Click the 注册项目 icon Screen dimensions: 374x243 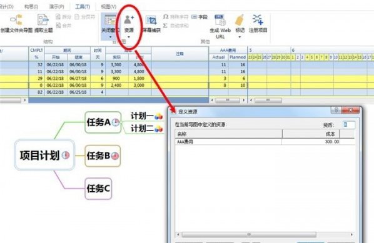258,20
